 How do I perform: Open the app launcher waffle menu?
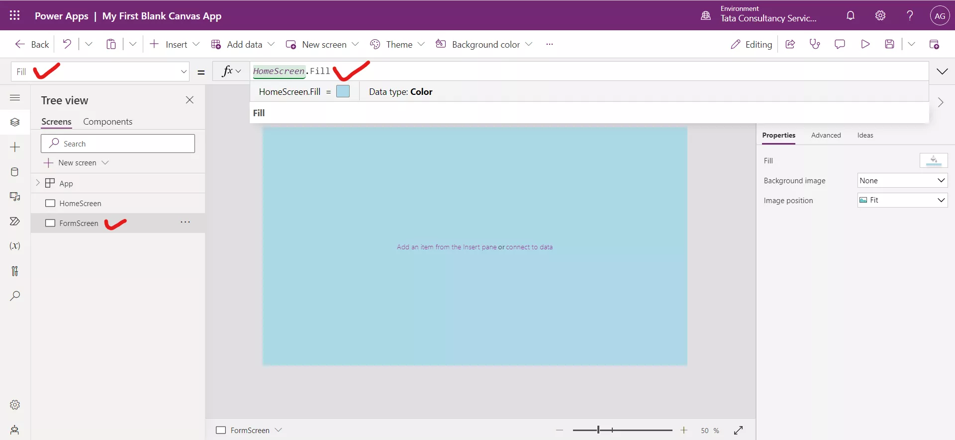(15, 15)
